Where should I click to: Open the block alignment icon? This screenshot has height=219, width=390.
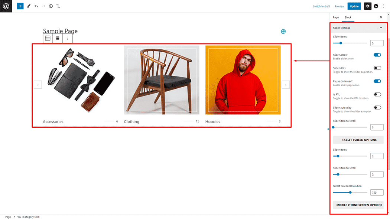pos(58,38)
